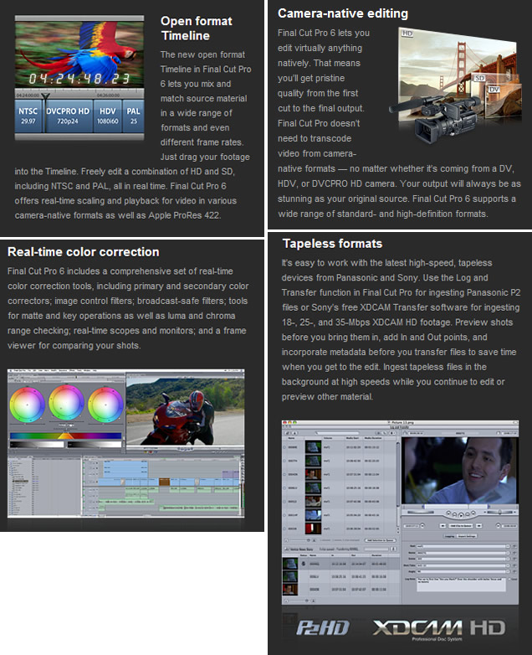
Task: Click the Reel text field
Action: [461, 546]
